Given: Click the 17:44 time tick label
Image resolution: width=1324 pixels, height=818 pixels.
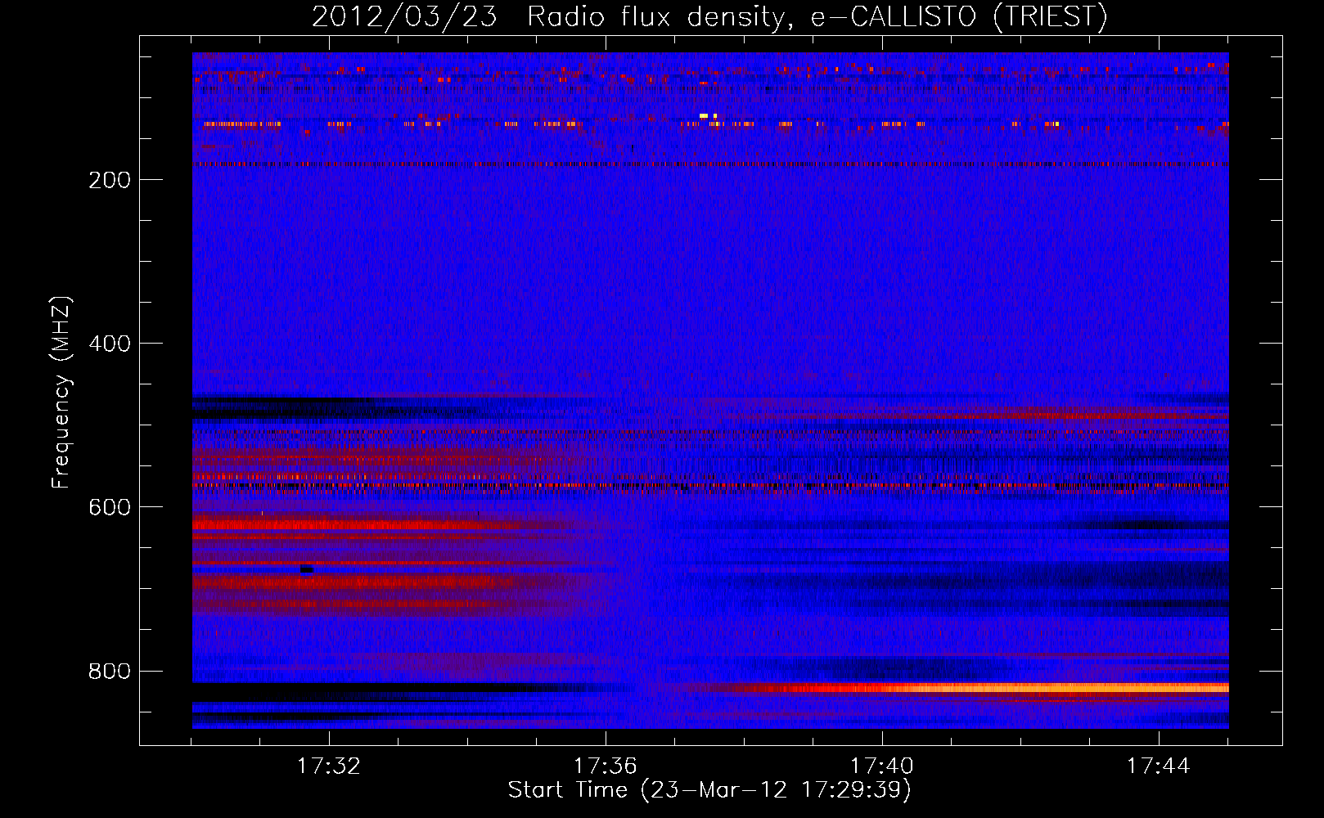Looking at the screenshot, I should 1159,766.
